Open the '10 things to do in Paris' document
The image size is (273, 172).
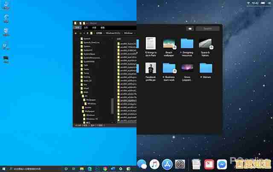[x=151, y=47]
